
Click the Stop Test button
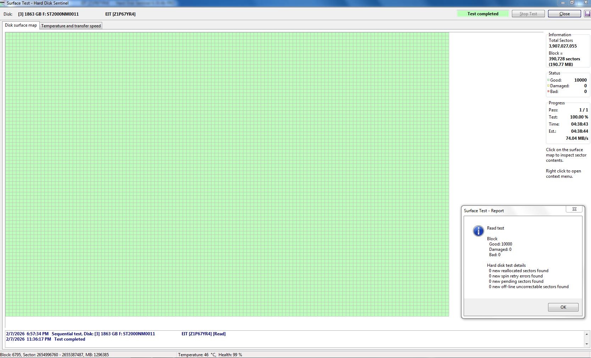pos(528,14)
